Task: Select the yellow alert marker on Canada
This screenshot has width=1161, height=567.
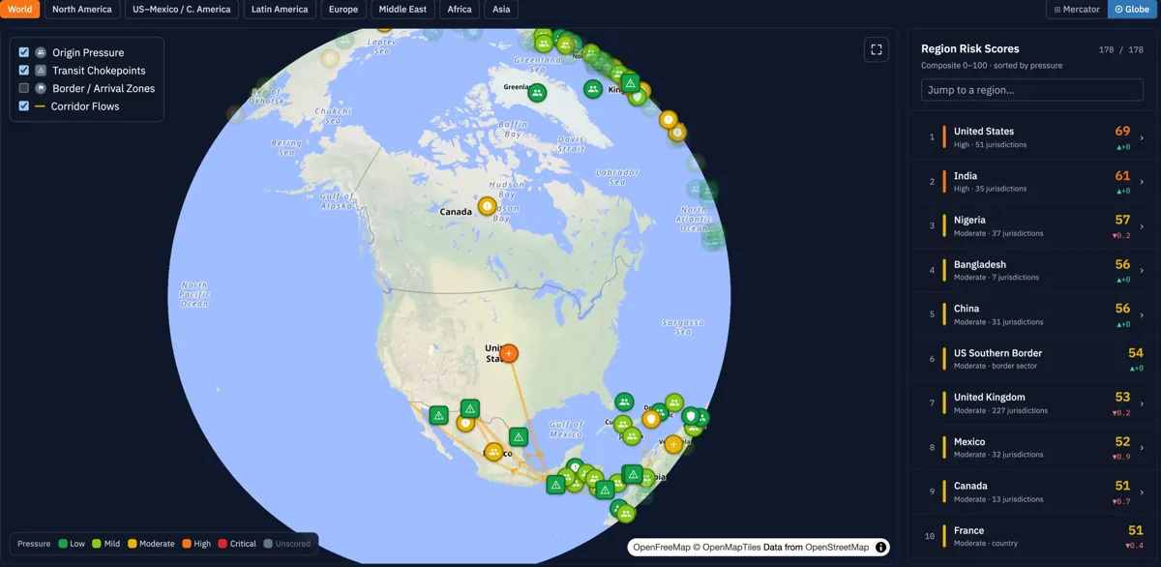Action: coord(488,206)
